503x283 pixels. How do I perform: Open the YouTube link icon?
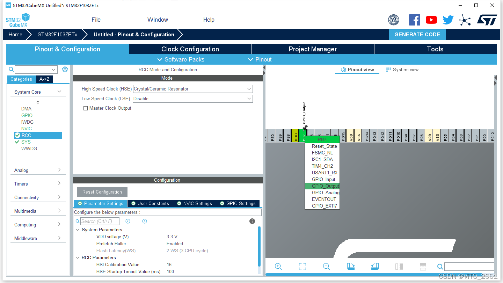pyautogui.click(x=431, y=20)
